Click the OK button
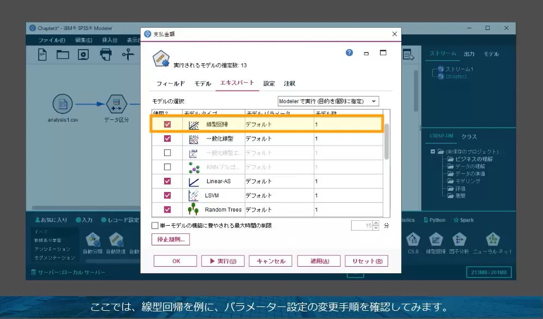This screenshot has width=543, height=319. point(175,261)
